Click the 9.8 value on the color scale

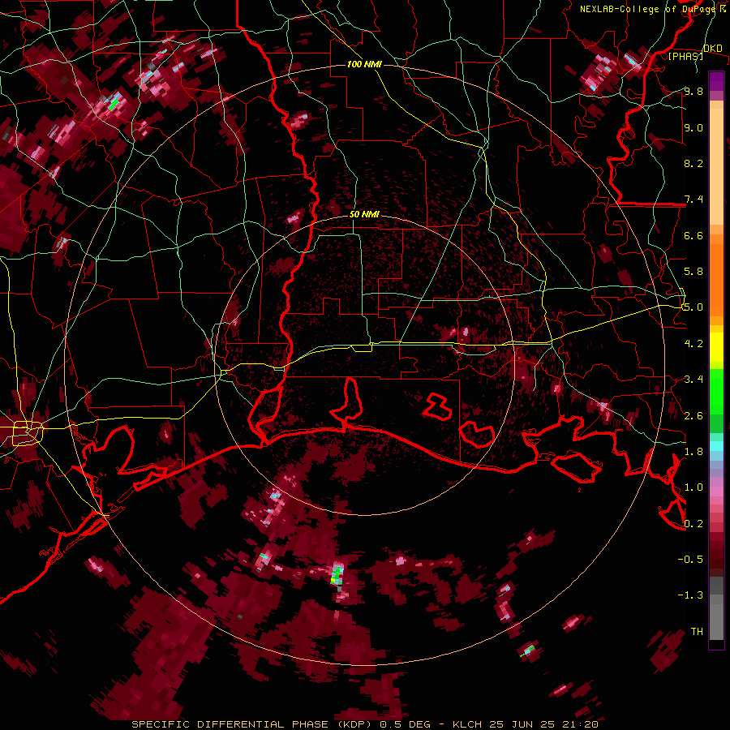pos(693,91)
